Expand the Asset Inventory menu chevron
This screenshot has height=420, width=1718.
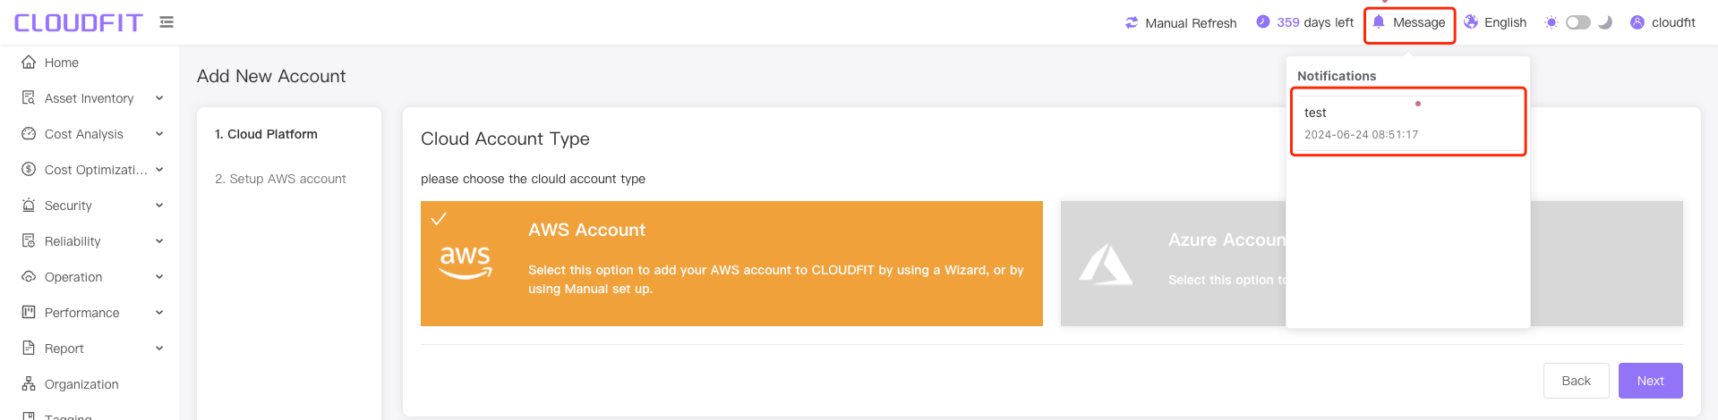pyautogui.click(x=159, y=98)
